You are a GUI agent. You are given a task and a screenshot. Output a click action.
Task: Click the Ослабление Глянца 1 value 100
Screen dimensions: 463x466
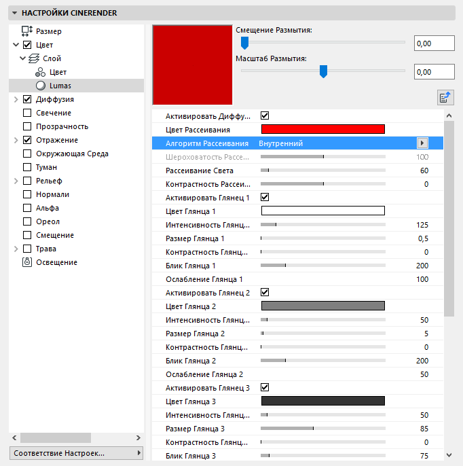(422, 279)
